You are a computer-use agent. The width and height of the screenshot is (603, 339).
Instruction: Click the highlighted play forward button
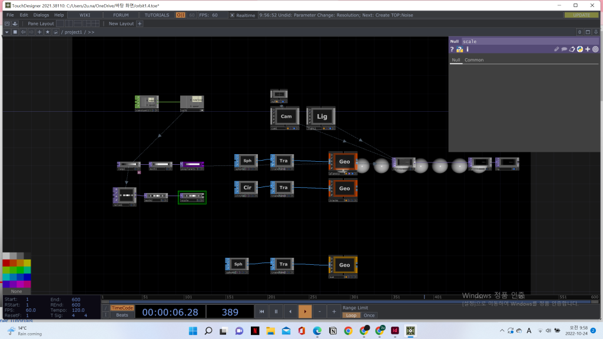pyautogui.click(x=305, y=312)
